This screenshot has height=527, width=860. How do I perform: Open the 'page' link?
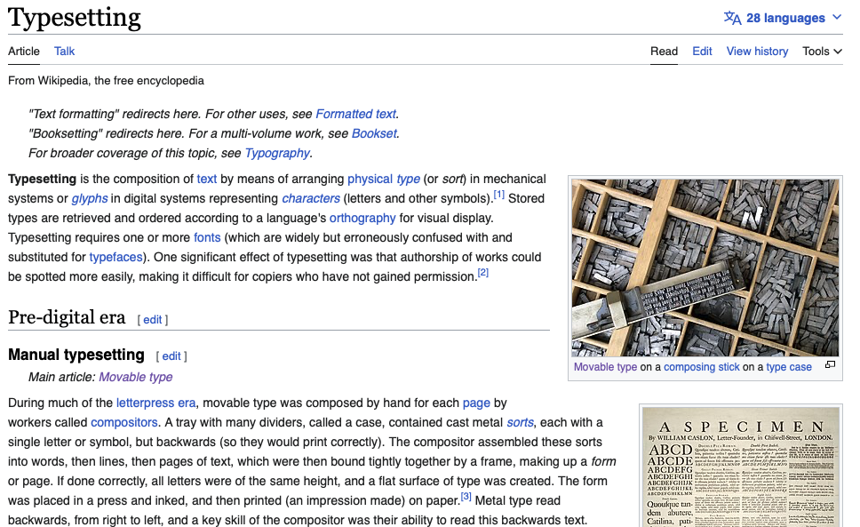pyautogui.click(x=476, y=403)
